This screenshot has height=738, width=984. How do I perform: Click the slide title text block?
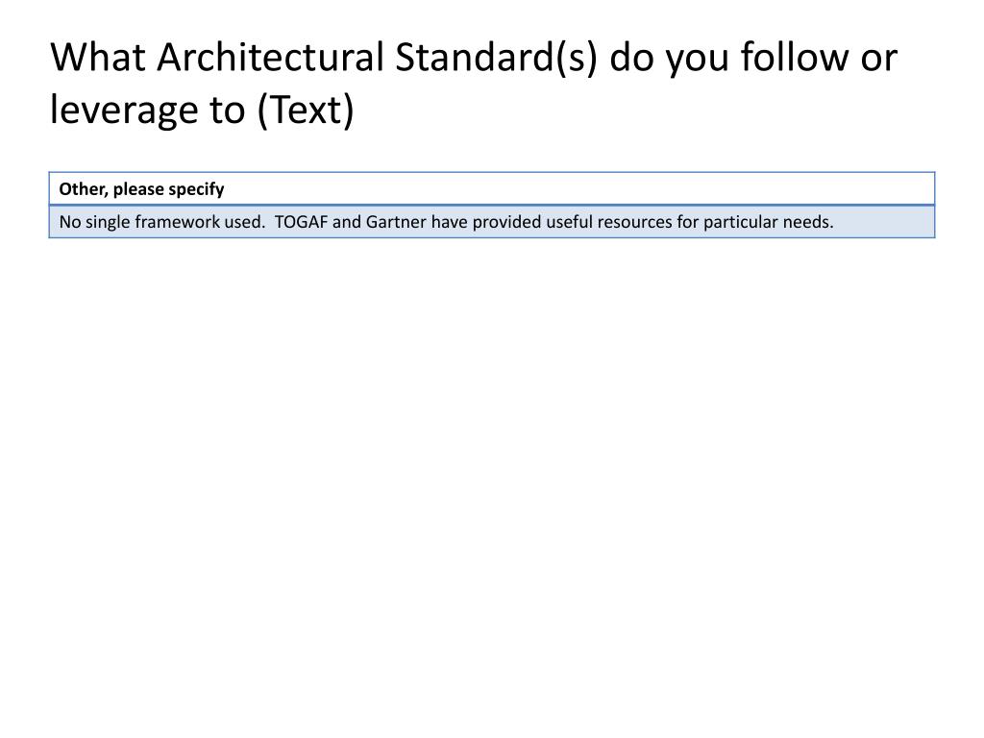pyautogui.click(x=474, y=84)
